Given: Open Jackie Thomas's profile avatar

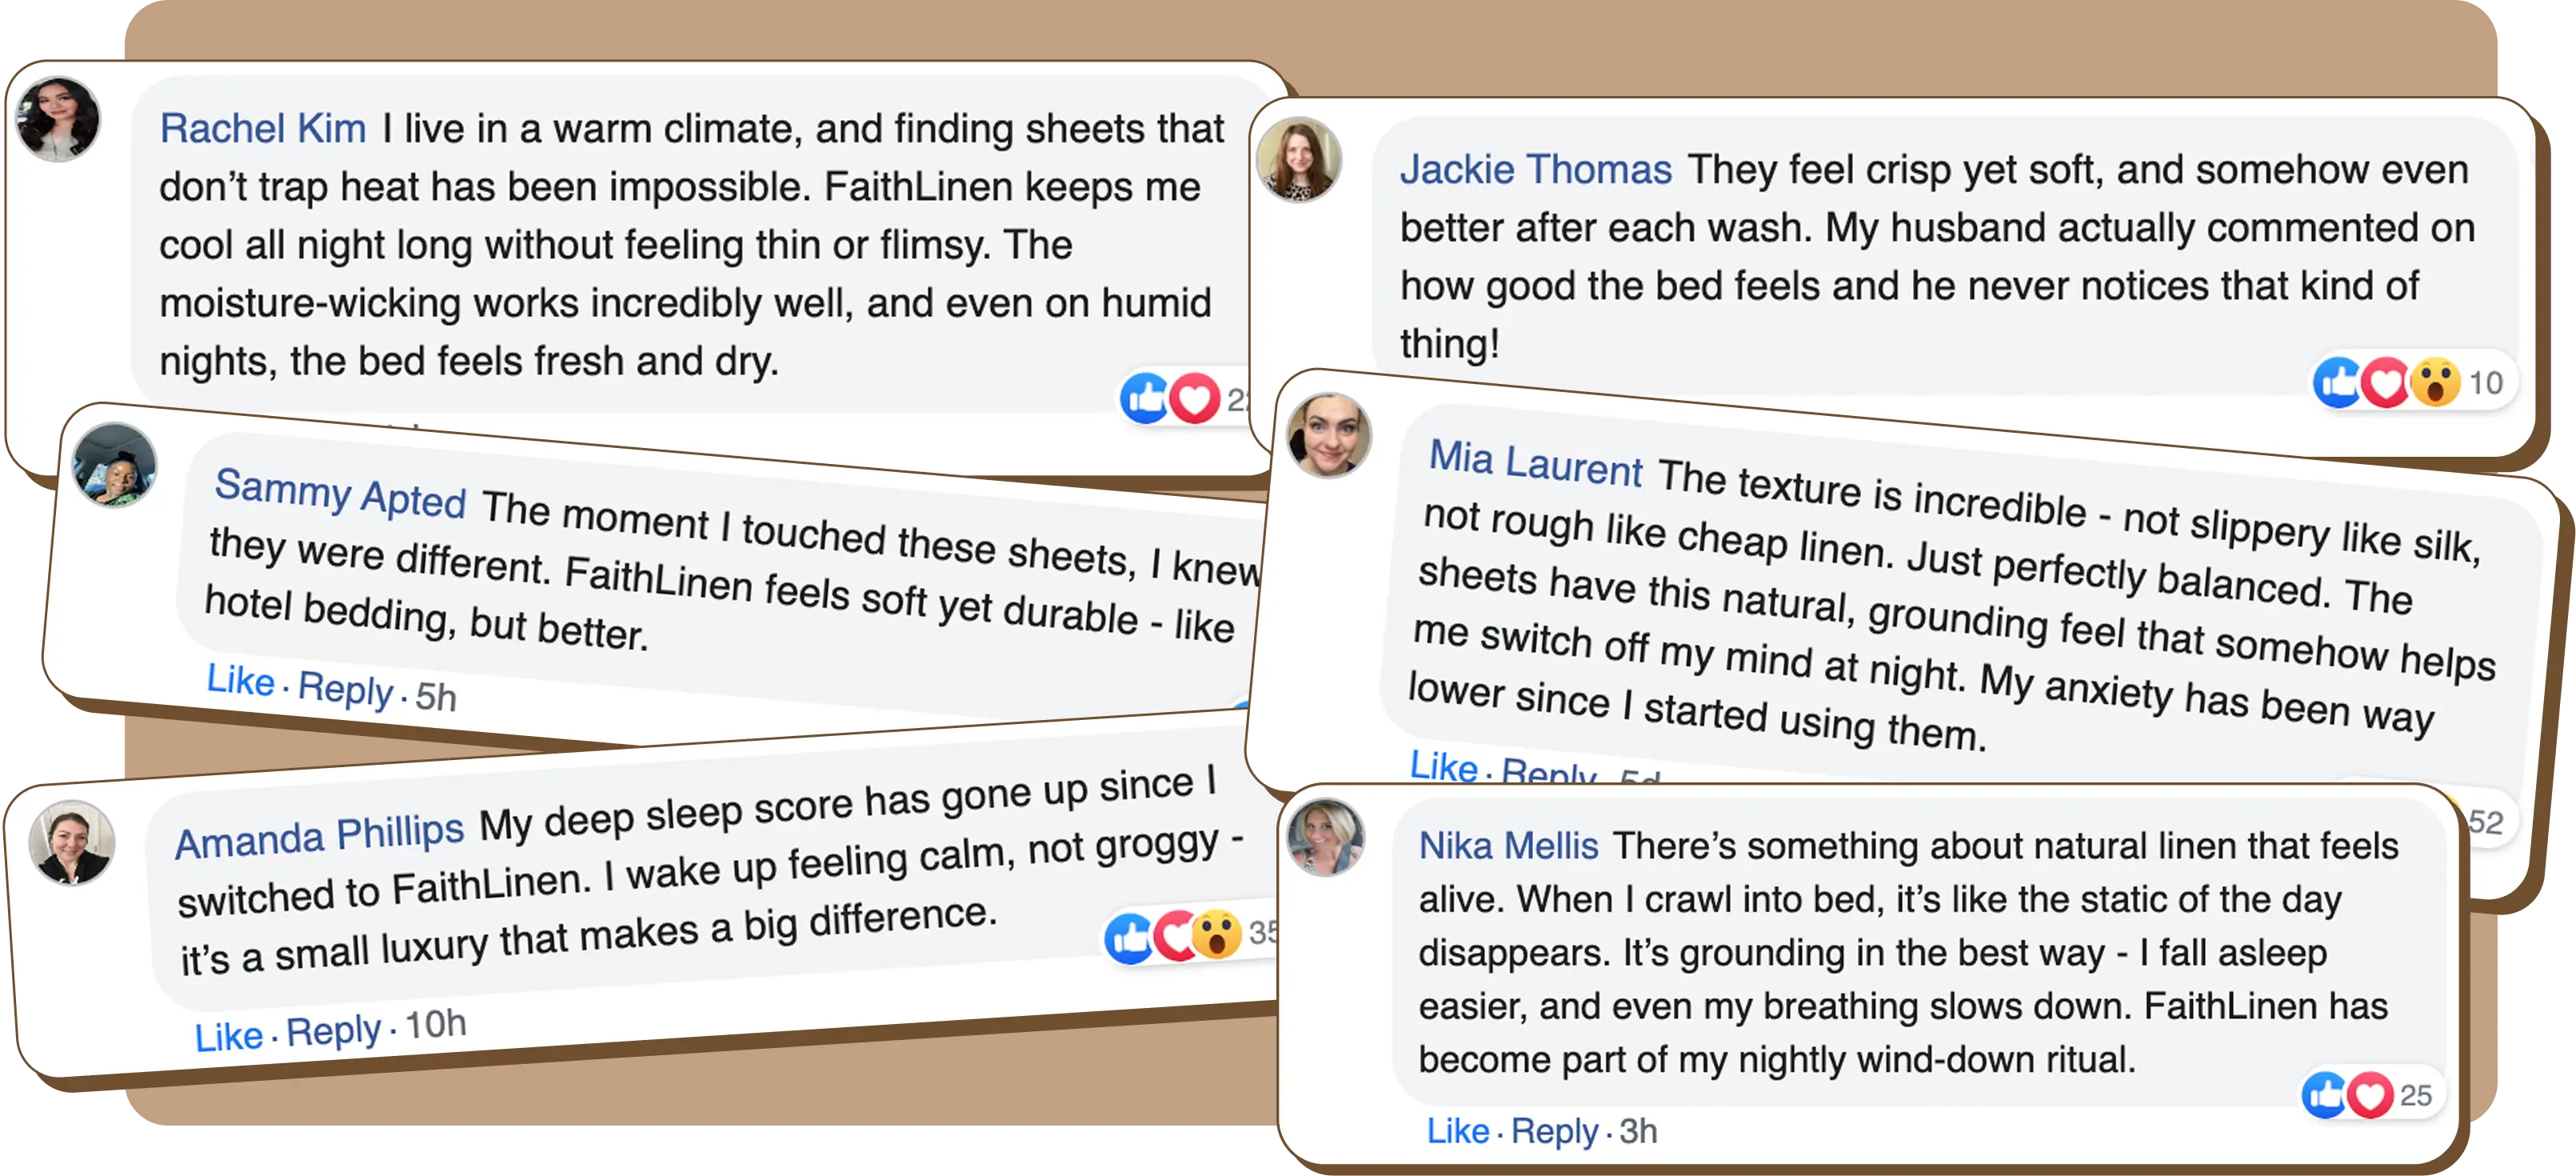Looking at the screenshot, I should 1298,160.
